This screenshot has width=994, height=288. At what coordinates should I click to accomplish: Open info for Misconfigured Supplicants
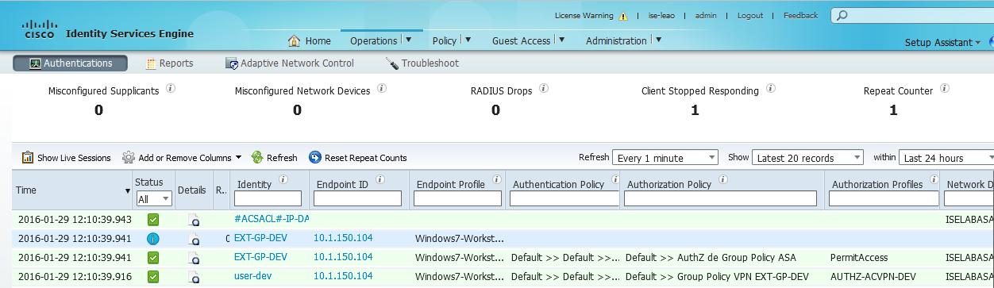click(x=171, y=89)
